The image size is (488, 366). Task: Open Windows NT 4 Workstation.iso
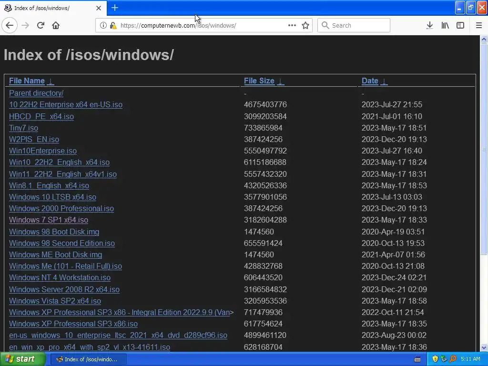click(x=60, y=277)
